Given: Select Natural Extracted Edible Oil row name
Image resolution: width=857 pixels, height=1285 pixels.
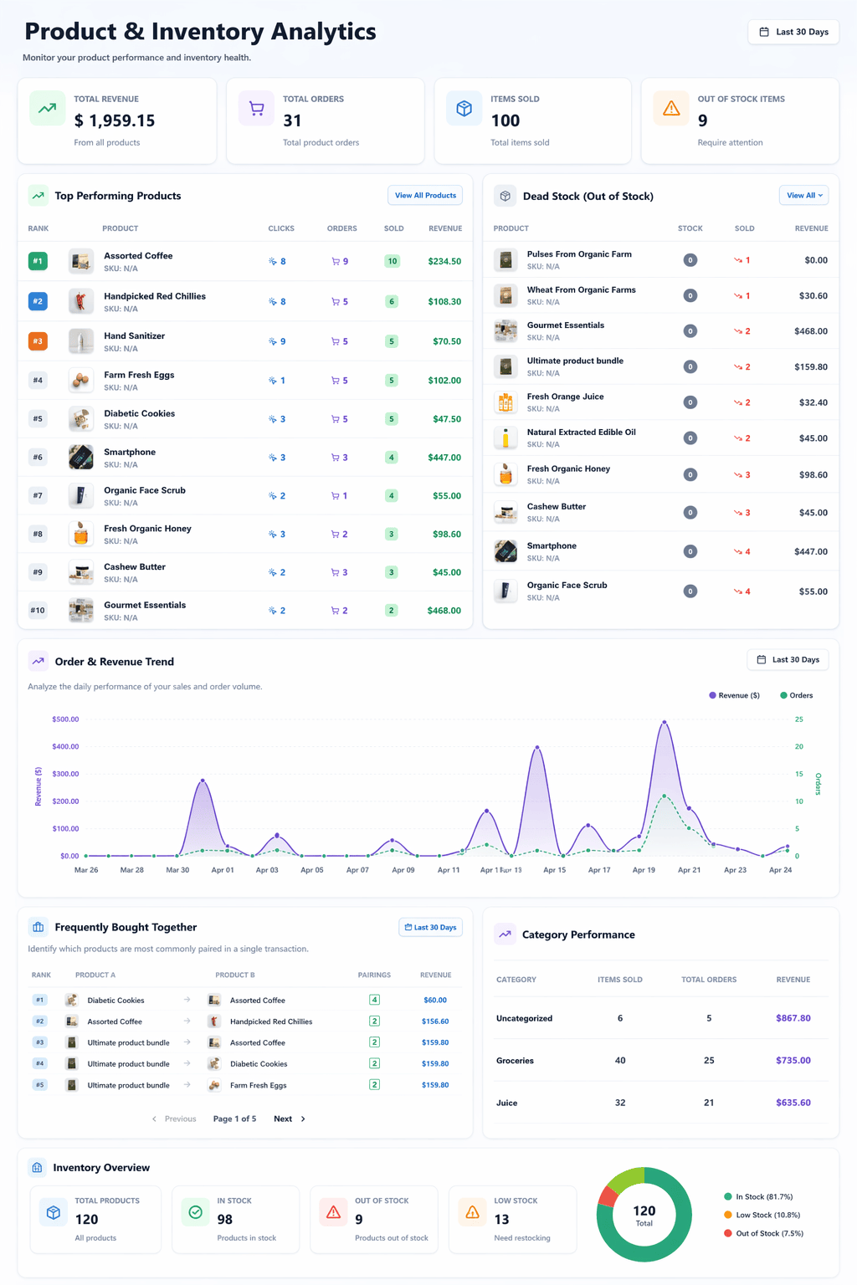Looking at the screenshot, I should [x=582, y=433].
